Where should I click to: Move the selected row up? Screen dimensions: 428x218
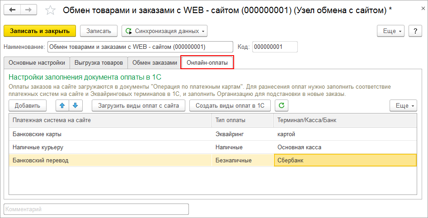point(62,105)
